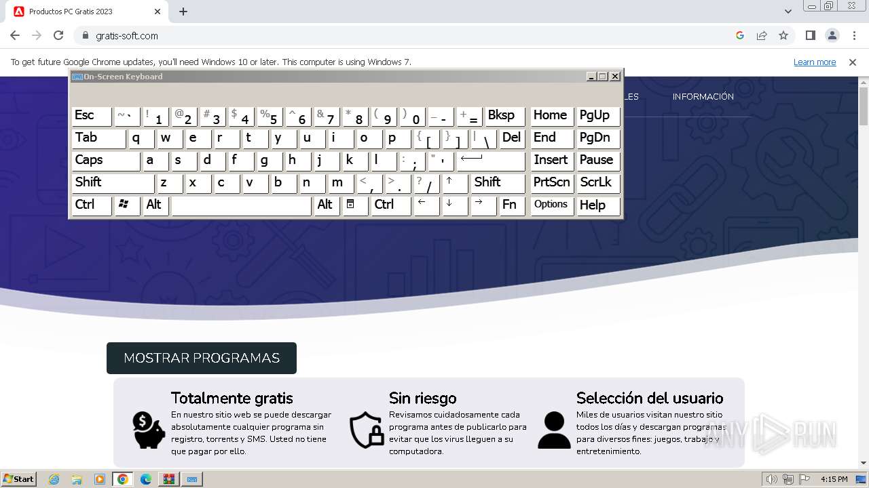The height and width of the screenshot is (488, 869).
Task: Click the Esc key
Action: click(92, 116)
